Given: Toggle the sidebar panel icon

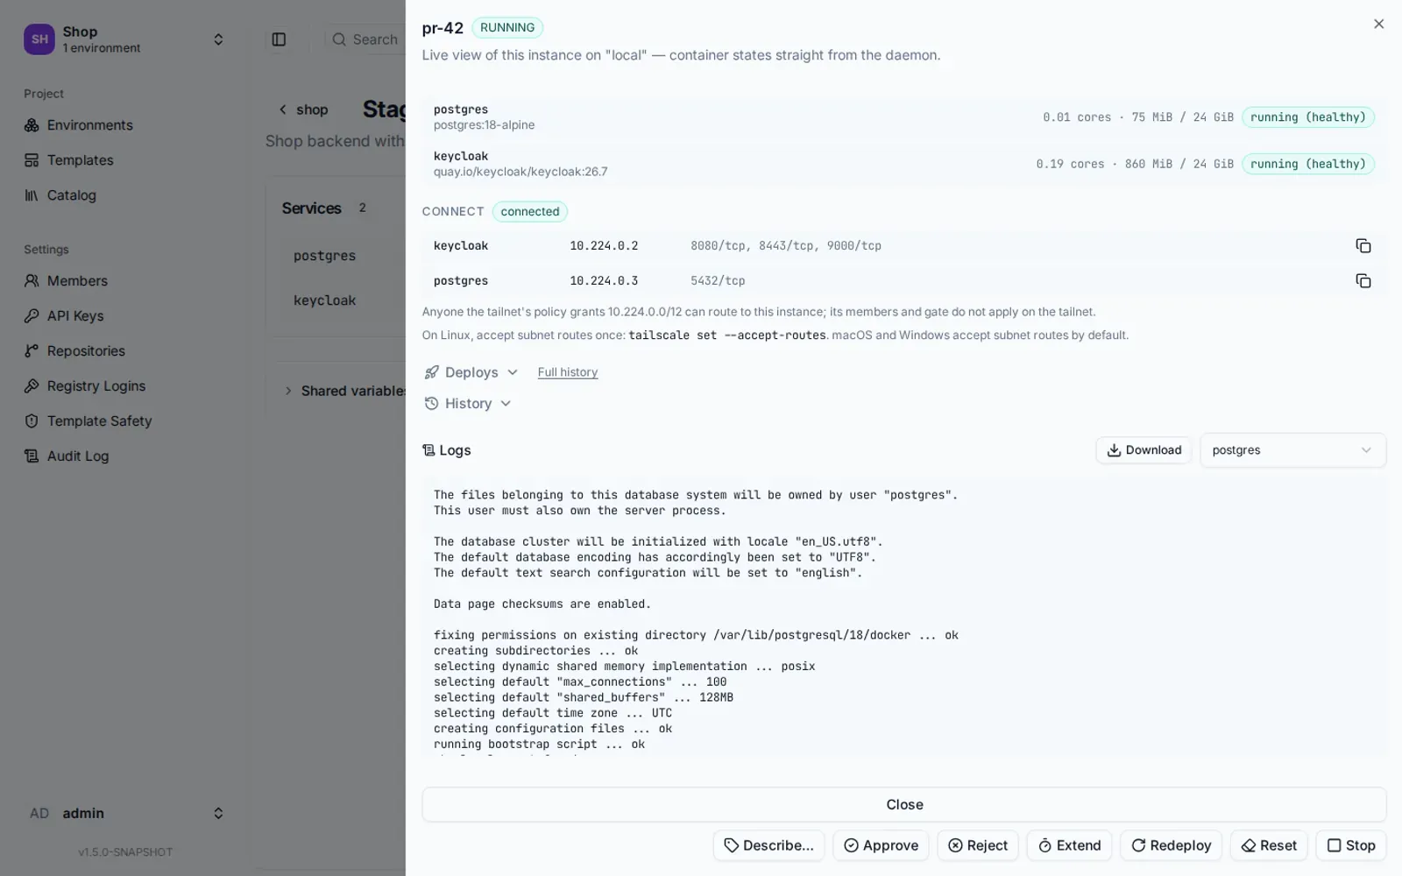Looking at the screenshot, I should [x=279, y=39].
